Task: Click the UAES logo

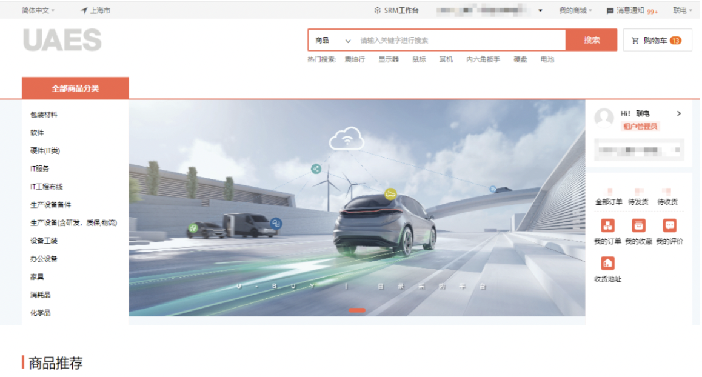Action: [62, 39]
